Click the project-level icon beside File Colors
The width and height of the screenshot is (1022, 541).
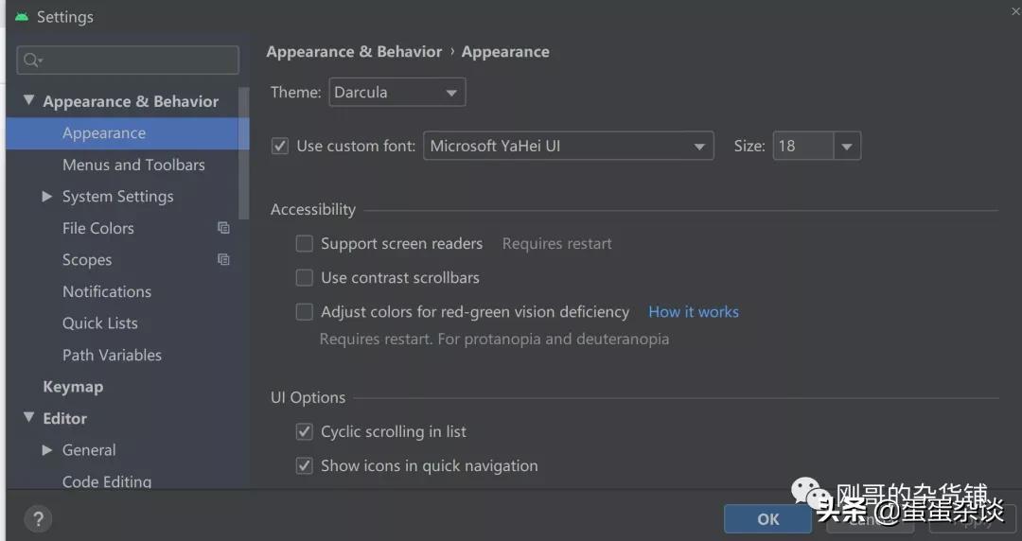coord(223,228)
